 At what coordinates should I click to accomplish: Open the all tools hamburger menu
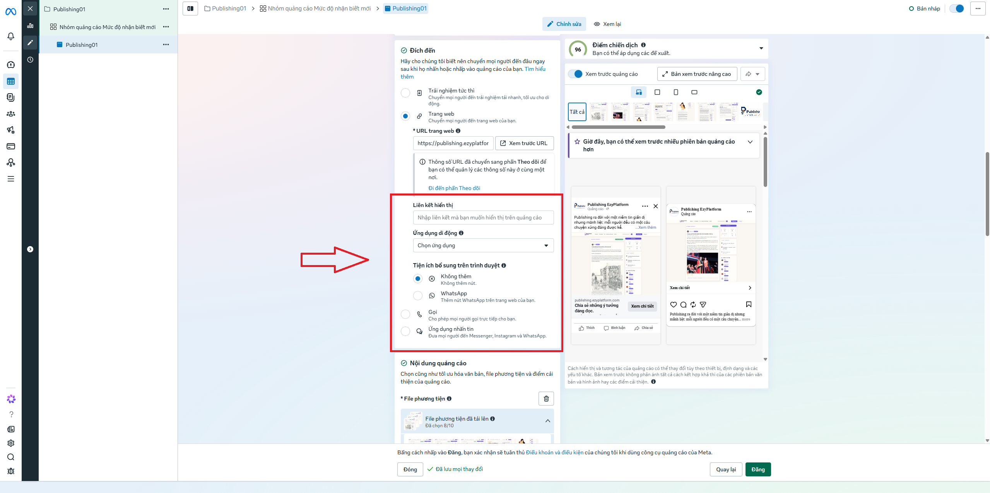11,179
